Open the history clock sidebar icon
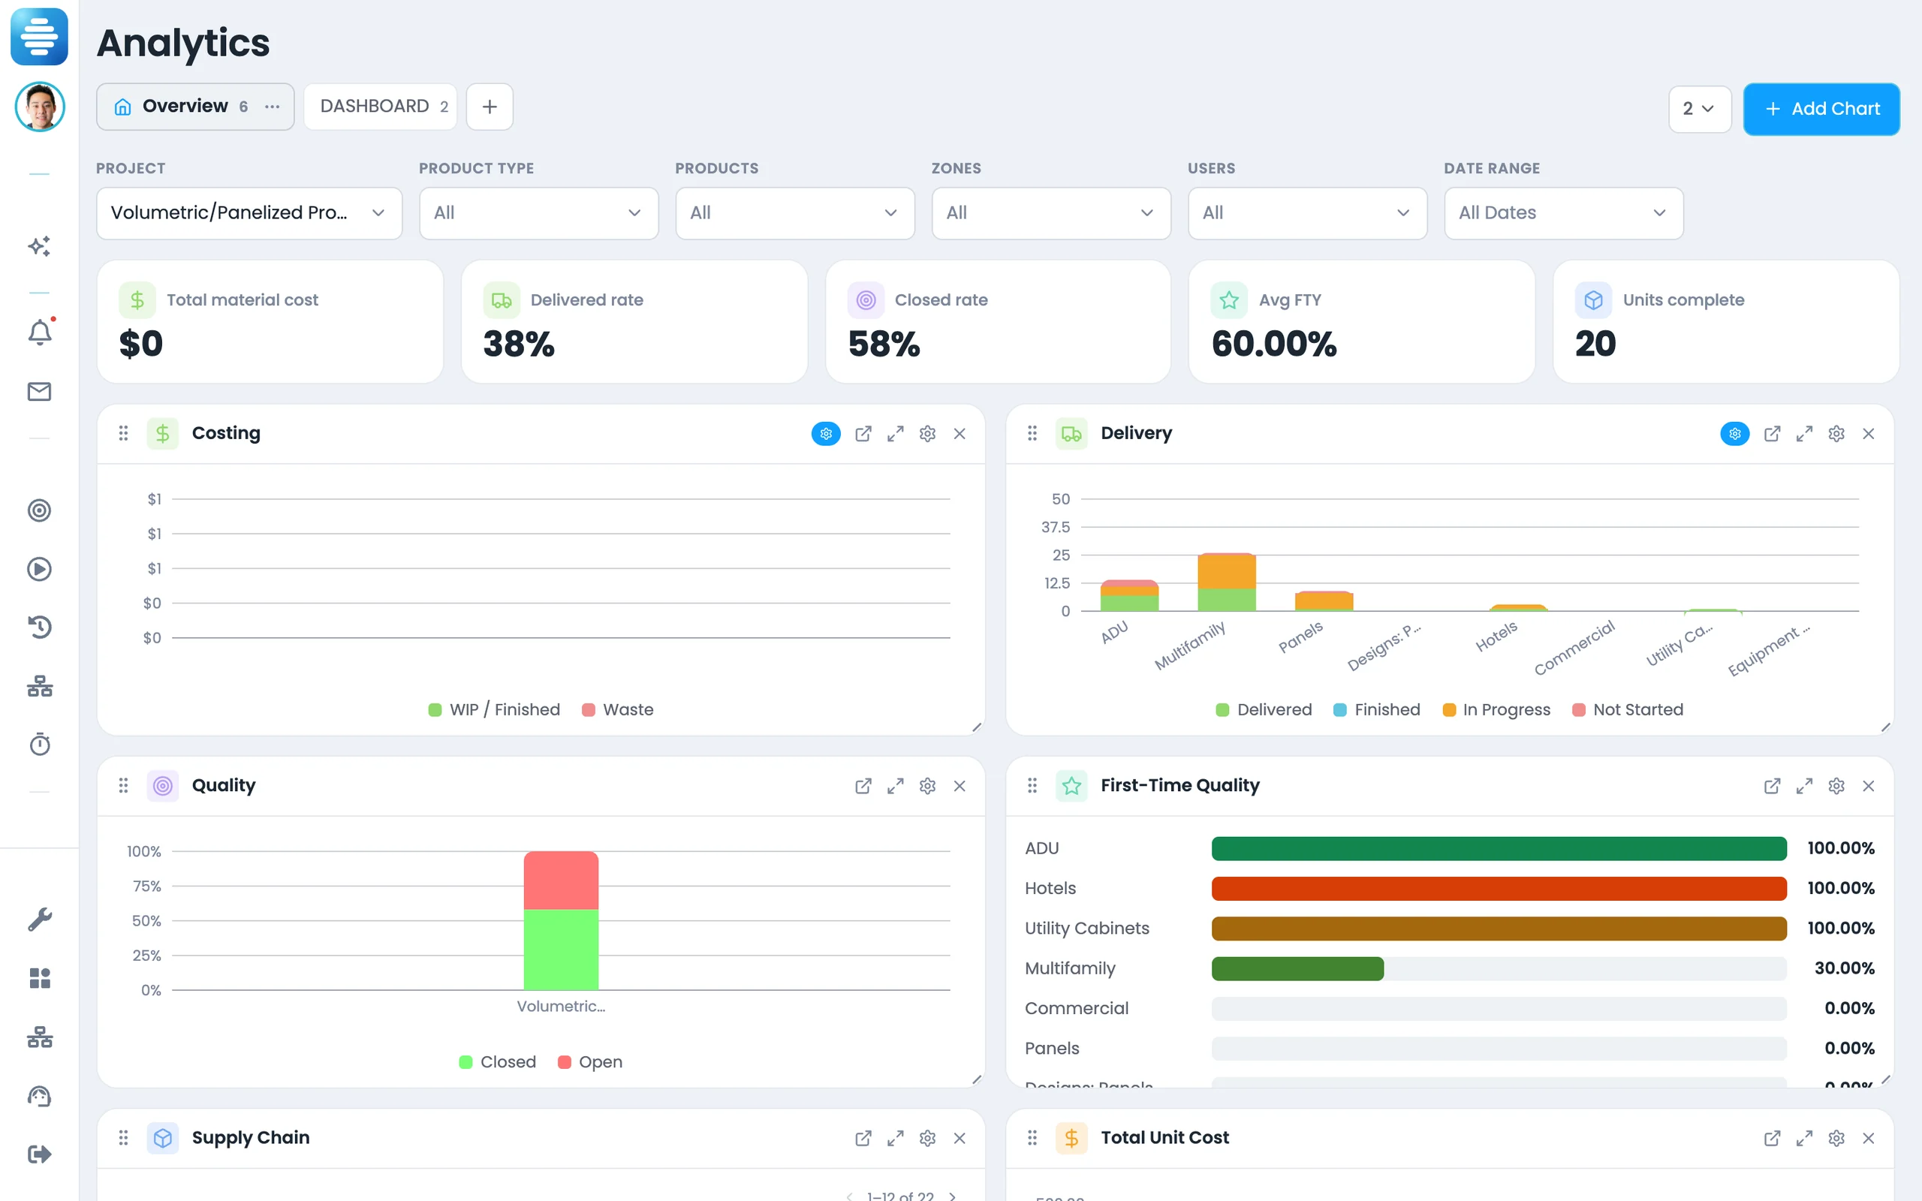The image size is (1922, 1201). [40, 627]
